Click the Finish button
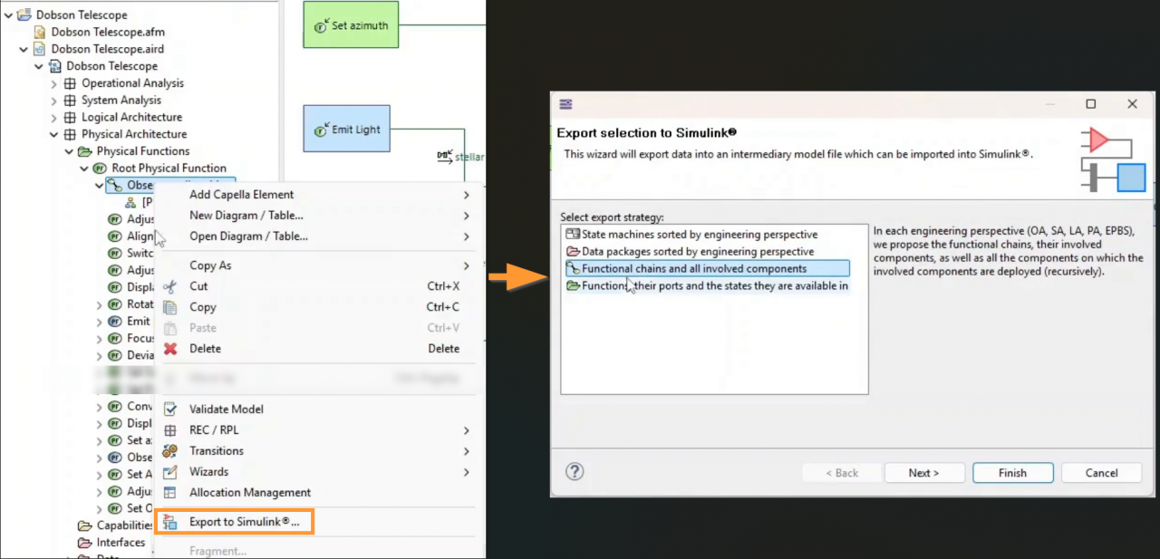The image size is (1160, 559). point(1012,473)
